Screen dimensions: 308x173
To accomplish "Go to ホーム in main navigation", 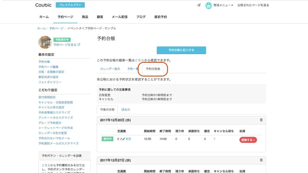I will point(44,17).
